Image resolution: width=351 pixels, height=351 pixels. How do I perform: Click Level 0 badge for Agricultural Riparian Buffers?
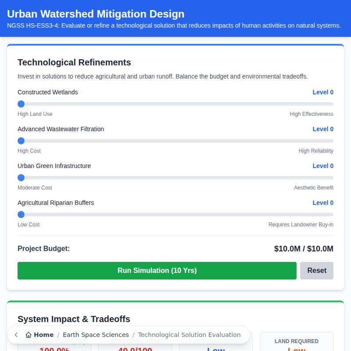click(x=323, y=203)
